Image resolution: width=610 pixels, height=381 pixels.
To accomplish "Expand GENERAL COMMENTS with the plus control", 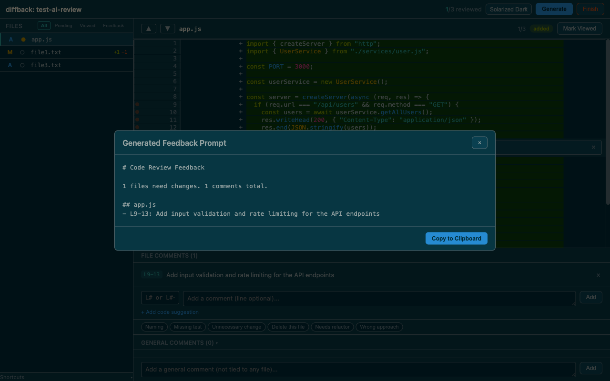I will coord(217,342).
